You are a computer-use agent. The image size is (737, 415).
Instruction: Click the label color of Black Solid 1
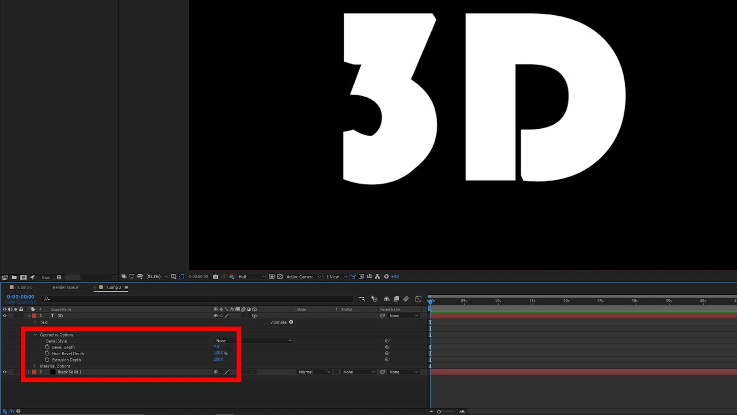pos(34,372)
